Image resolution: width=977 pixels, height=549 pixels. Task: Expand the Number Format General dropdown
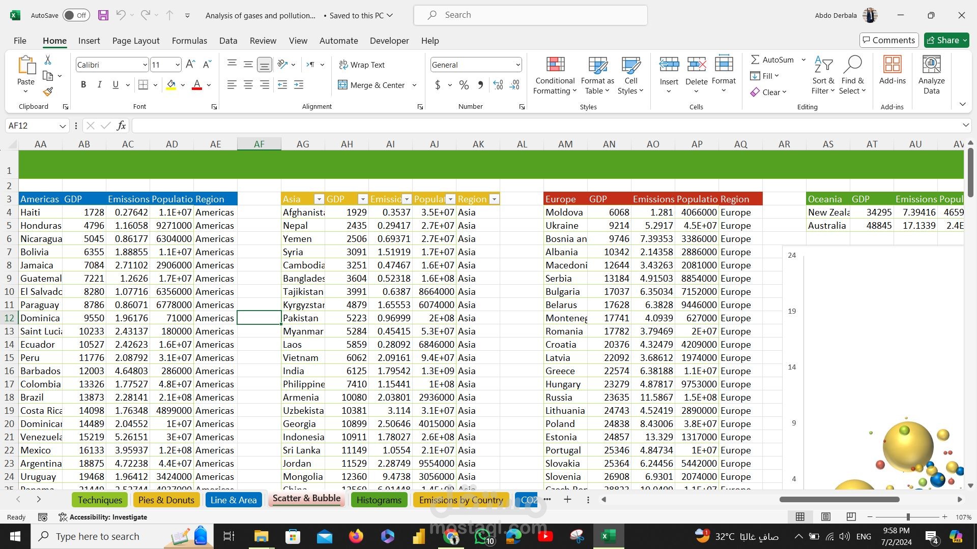click(518, 65)
